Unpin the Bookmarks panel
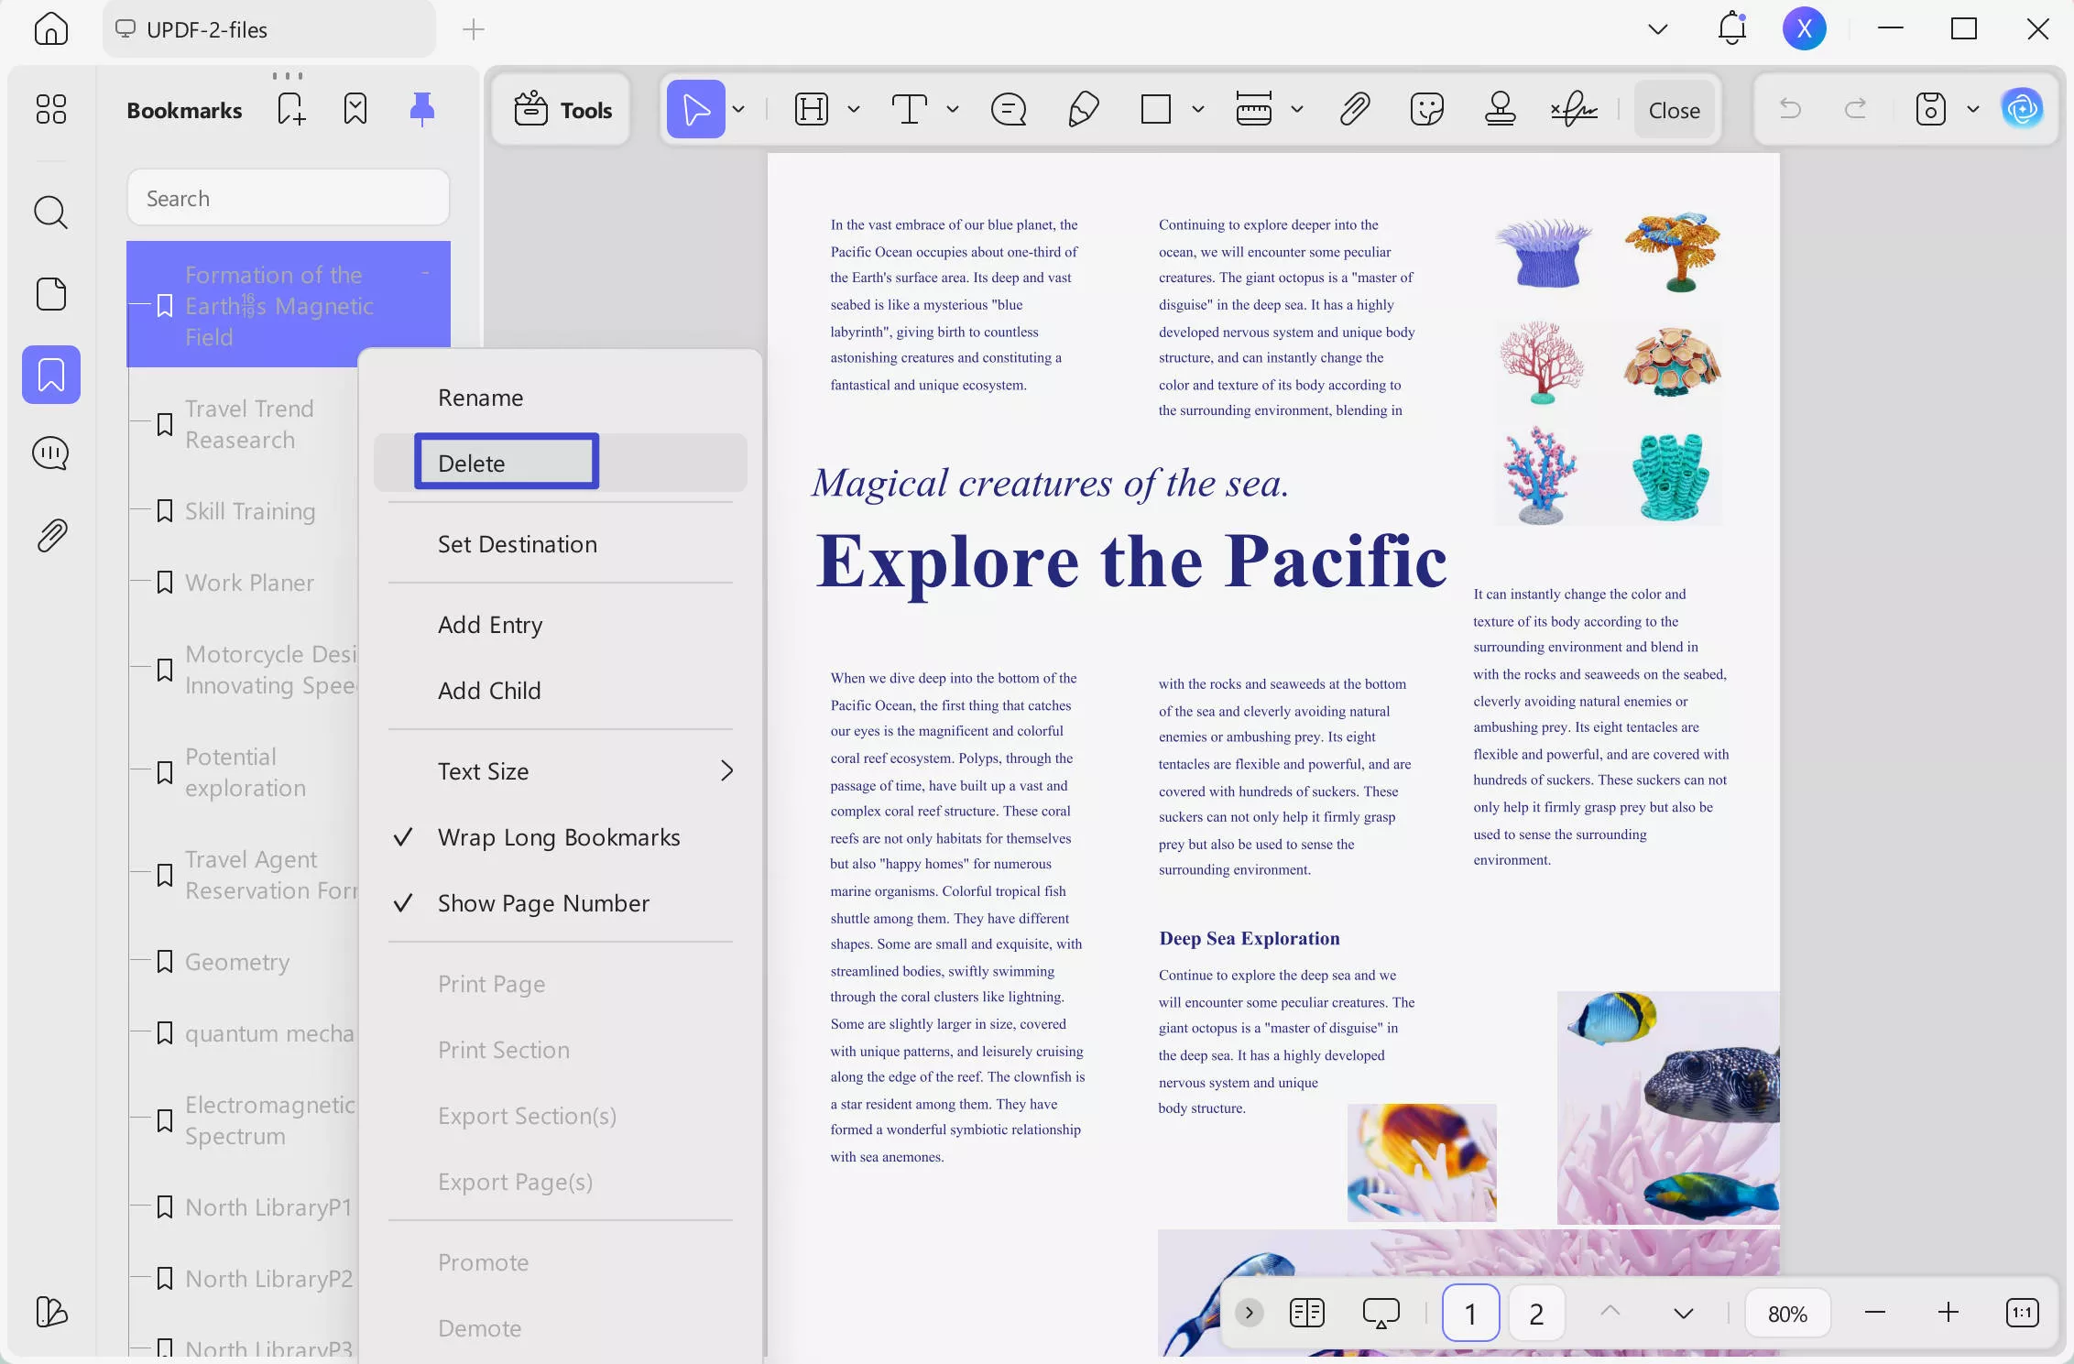The width and height of the screenshot is (2074, 1364). click(422, 108)
